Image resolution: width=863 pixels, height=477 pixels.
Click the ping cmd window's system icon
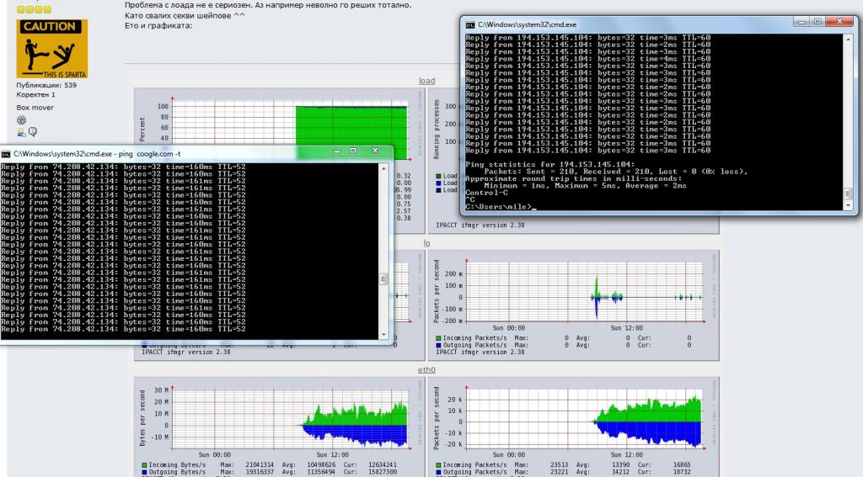(x=7, y=153)
